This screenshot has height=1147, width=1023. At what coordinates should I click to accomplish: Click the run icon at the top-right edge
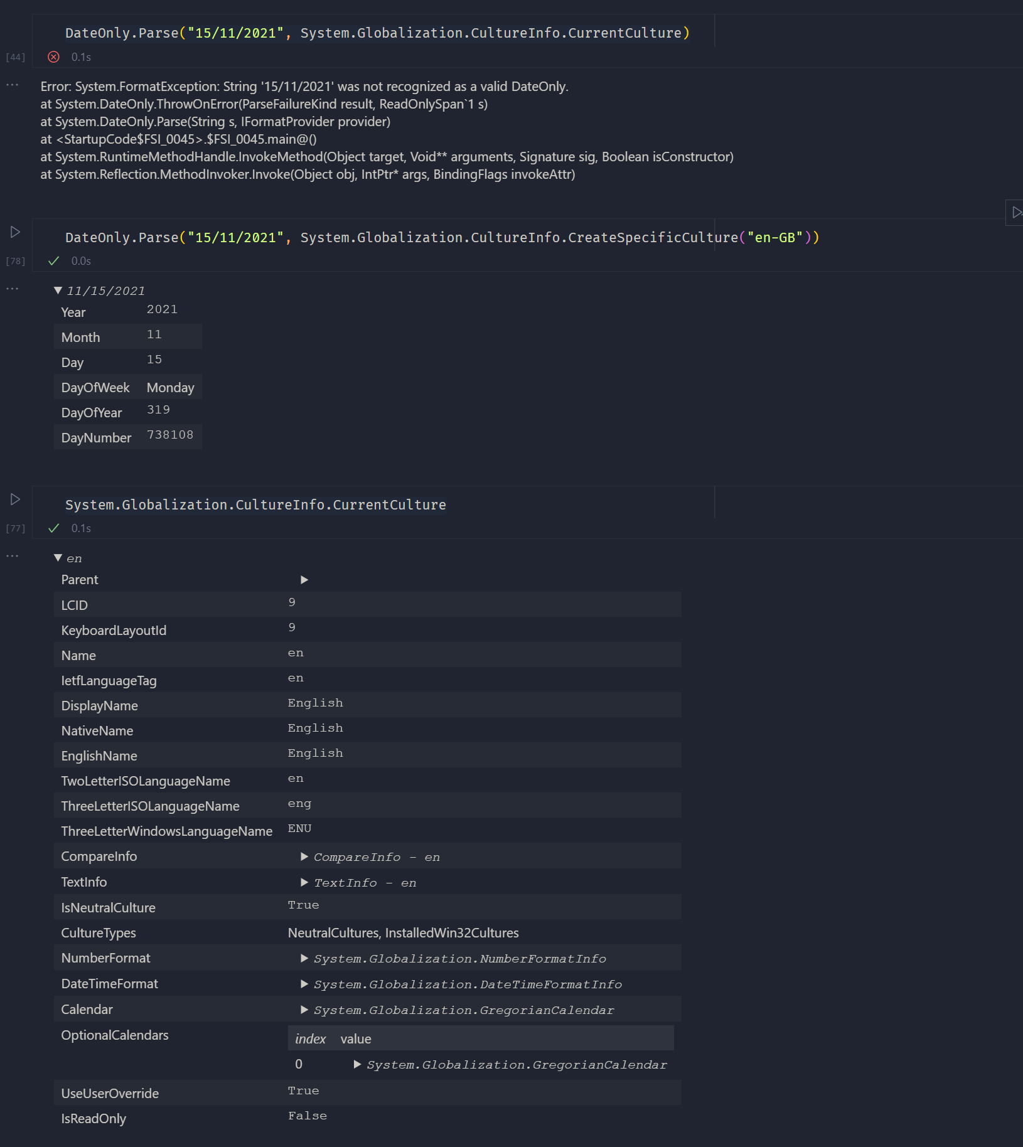pyautogui.click(x=1015, y=213)
